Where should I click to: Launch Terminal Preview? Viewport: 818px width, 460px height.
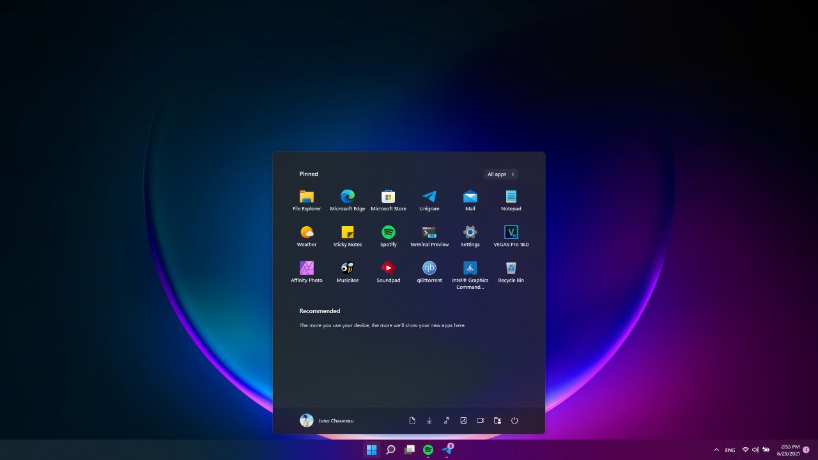(x=429, y=236)
